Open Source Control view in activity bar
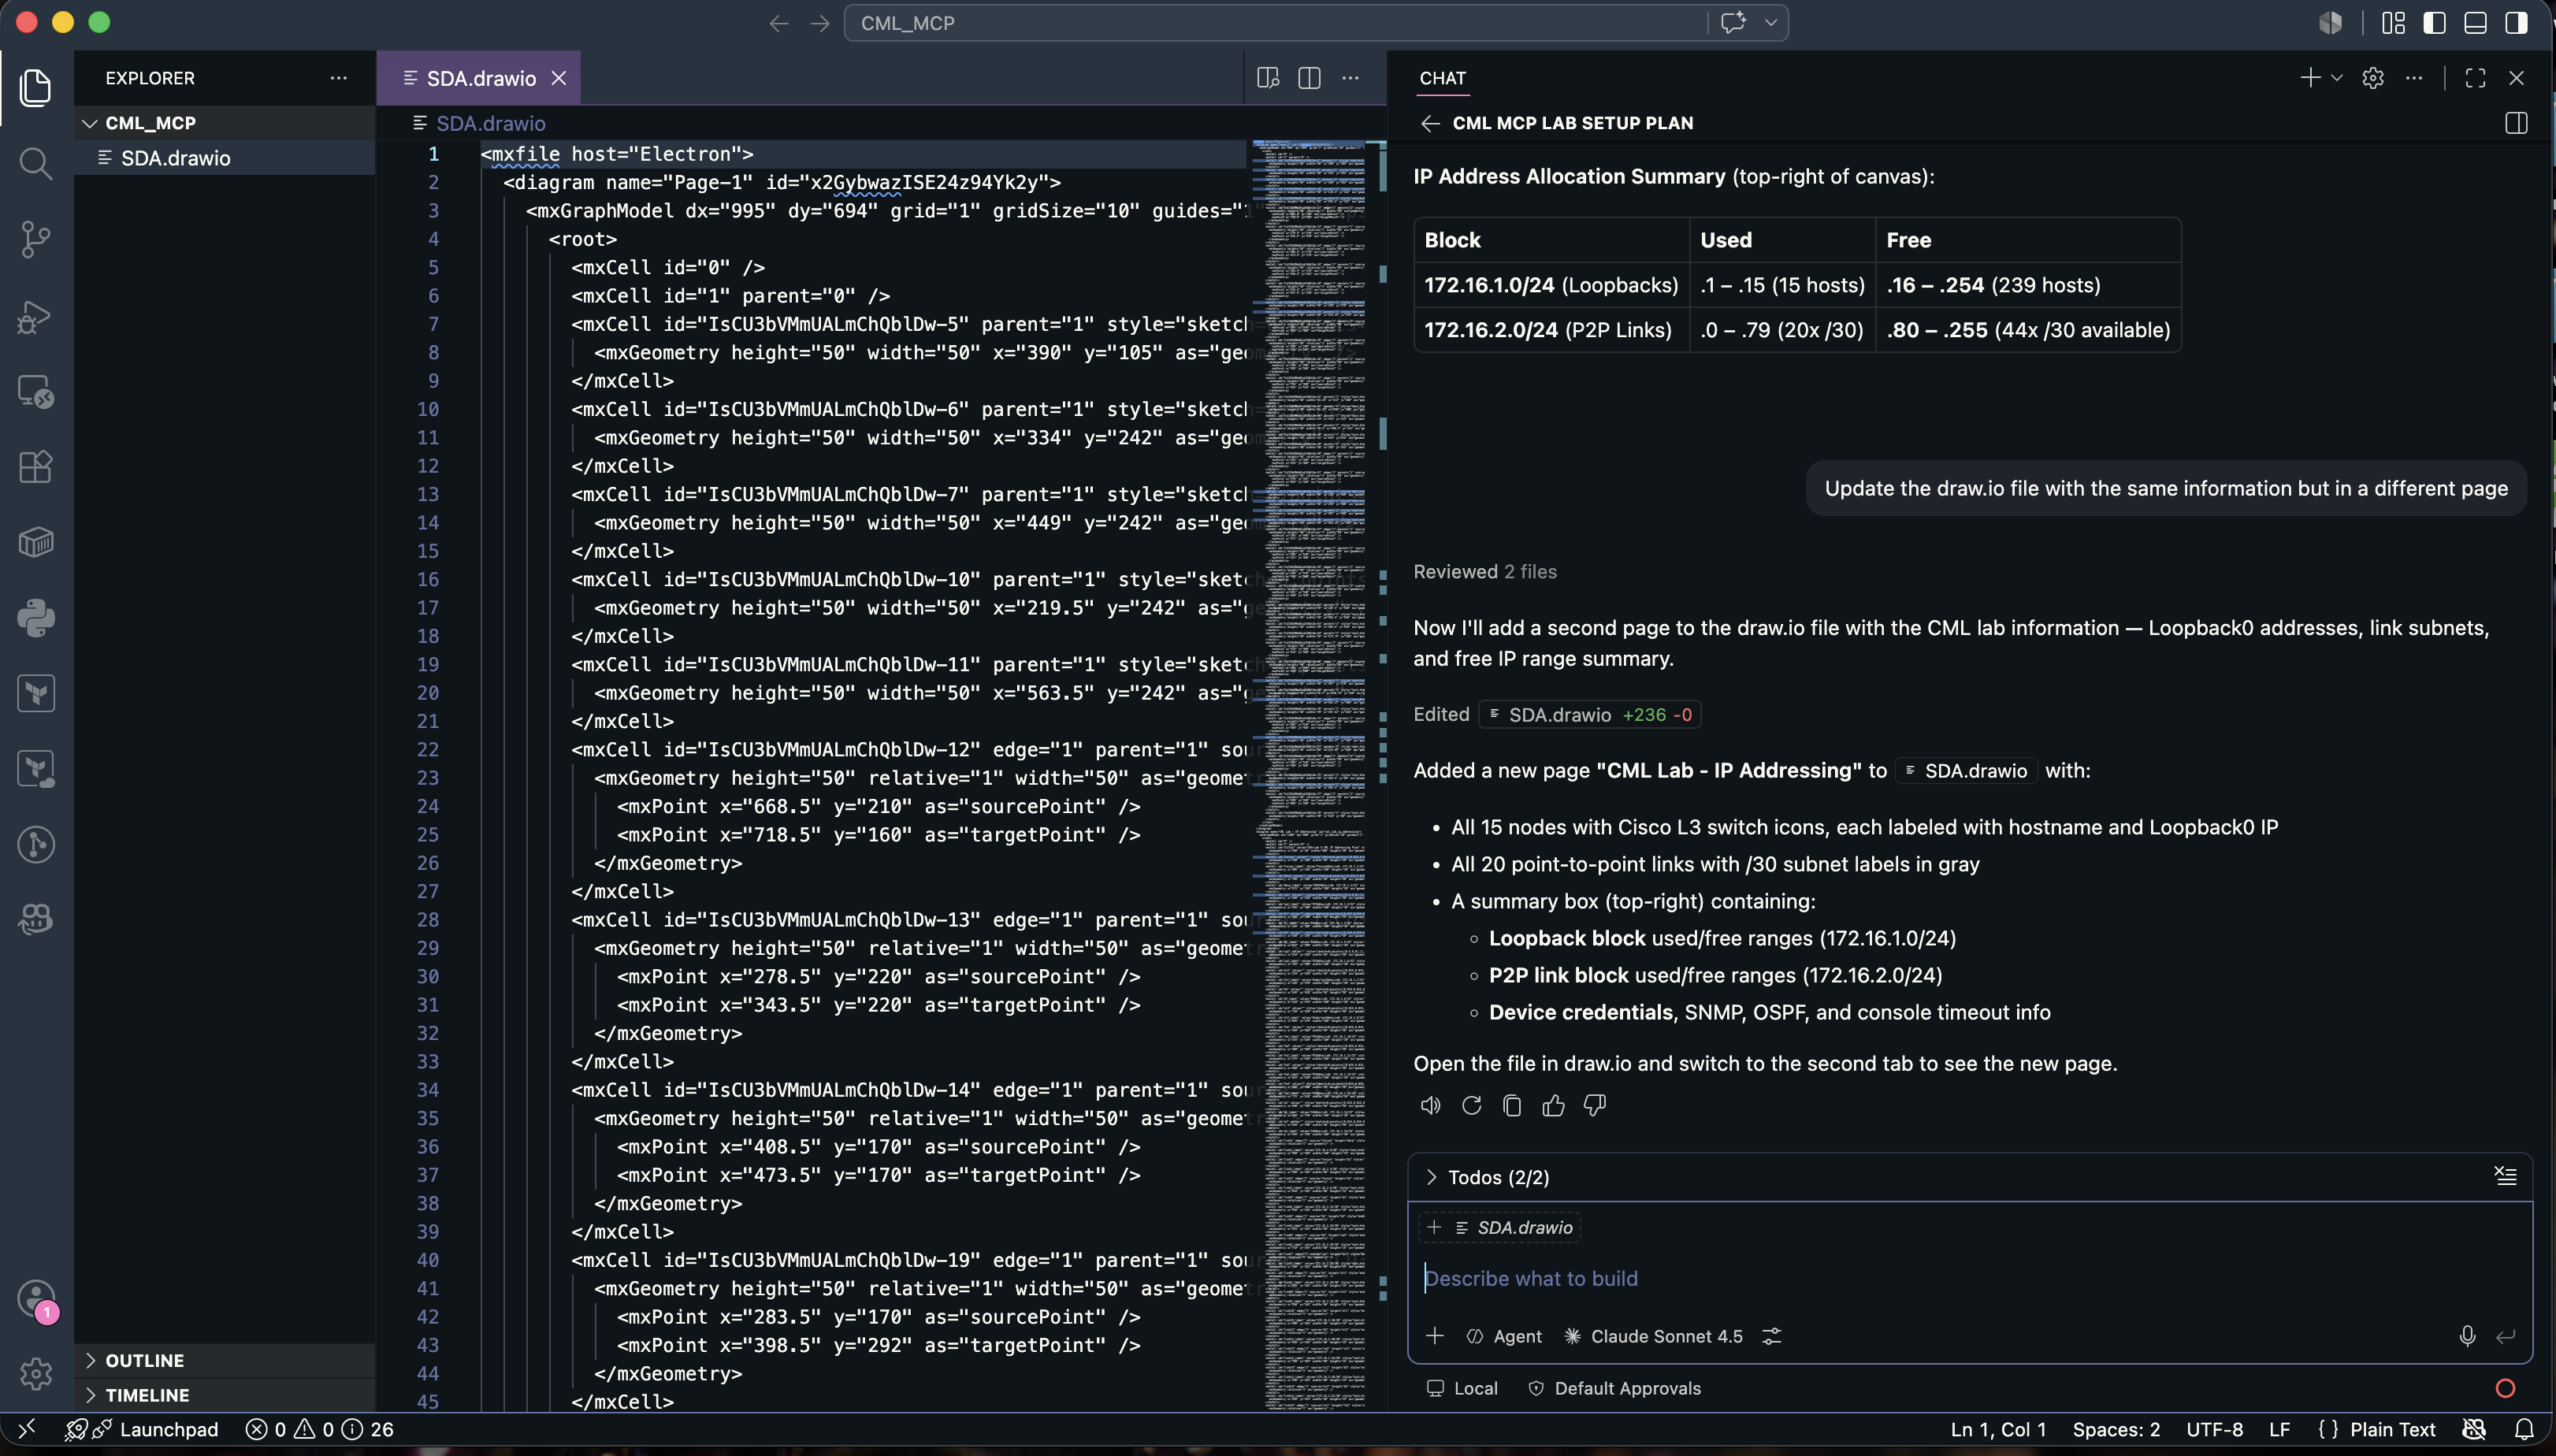2556x1456 pixels. click(36, 239)
